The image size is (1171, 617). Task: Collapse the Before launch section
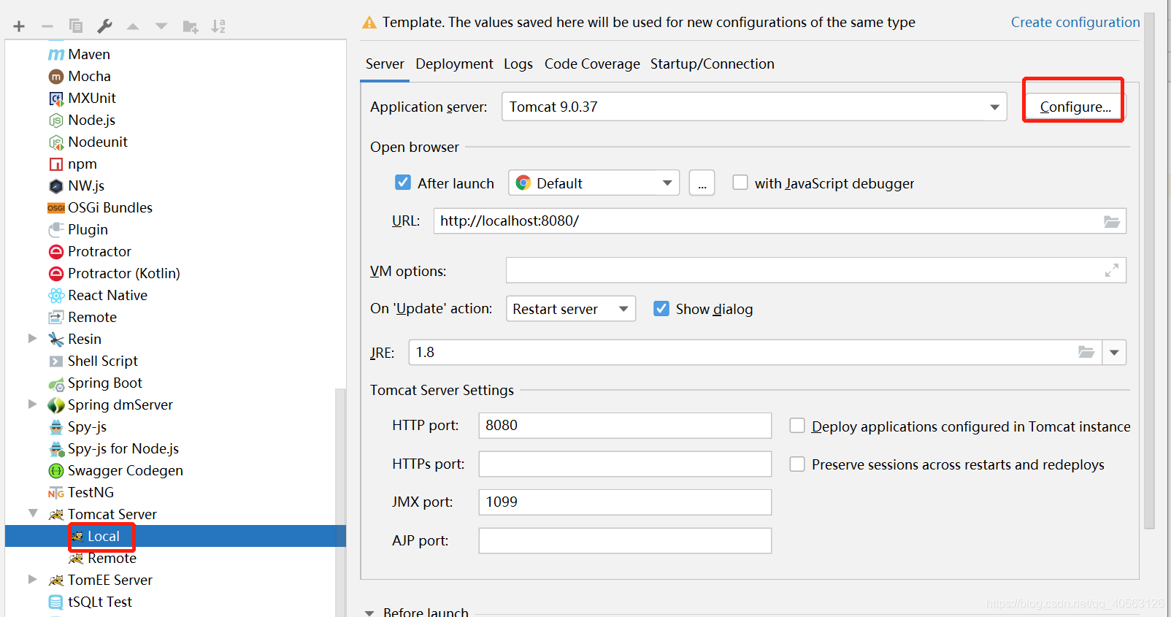[369, 613]
